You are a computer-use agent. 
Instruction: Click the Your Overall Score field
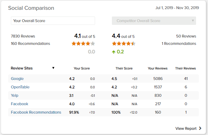pyautogui.click(x=53, y=21)
